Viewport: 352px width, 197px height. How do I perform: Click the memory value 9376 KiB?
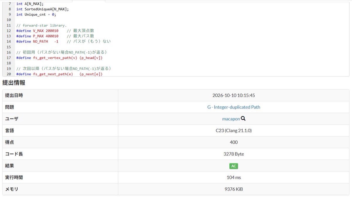233,189
